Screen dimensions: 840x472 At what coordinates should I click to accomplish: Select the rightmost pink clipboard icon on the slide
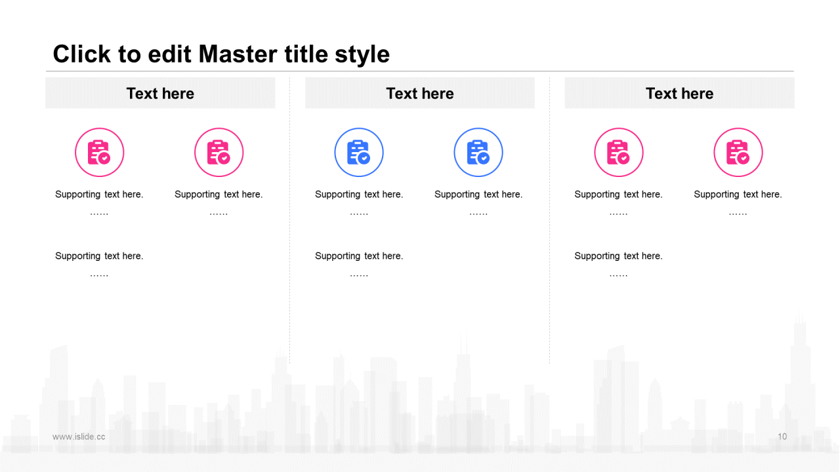pos(738,152)
